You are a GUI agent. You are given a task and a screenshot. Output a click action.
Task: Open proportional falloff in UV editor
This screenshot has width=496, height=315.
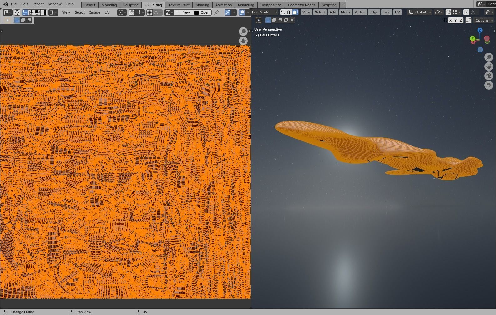158,12
